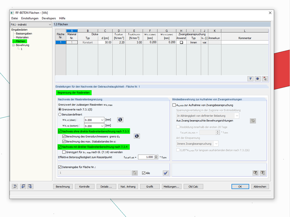Open the Datei menu
Image resolution: width=290 pixels, height=217 pixels.
pyautogui.click(x=14, y=18)
